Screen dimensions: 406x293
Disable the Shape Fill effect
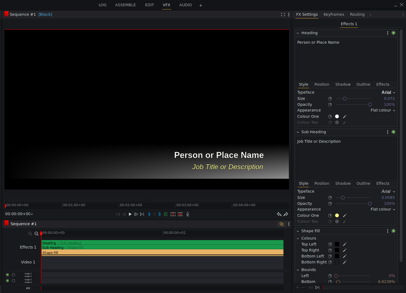393,231
